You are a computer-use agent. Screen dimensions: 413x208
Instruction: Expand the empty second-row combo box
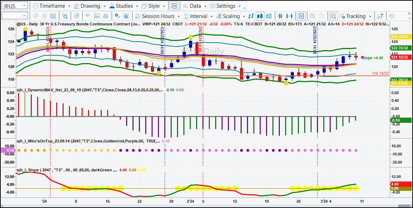click(24, 16)
